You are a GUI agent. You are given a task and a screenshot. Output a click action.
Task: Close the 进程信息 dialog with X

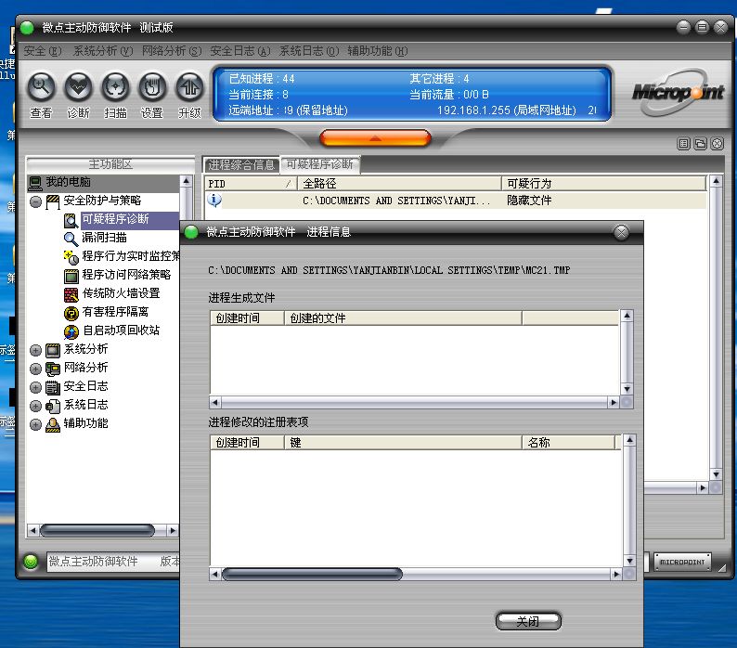(621, 232)
